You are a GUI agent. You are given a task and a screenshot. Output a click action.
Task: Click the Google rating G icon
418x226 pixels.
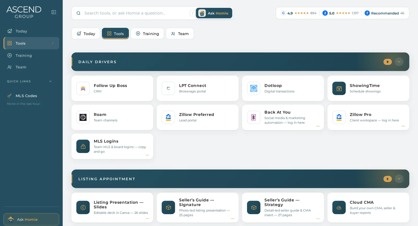[283, 13]
